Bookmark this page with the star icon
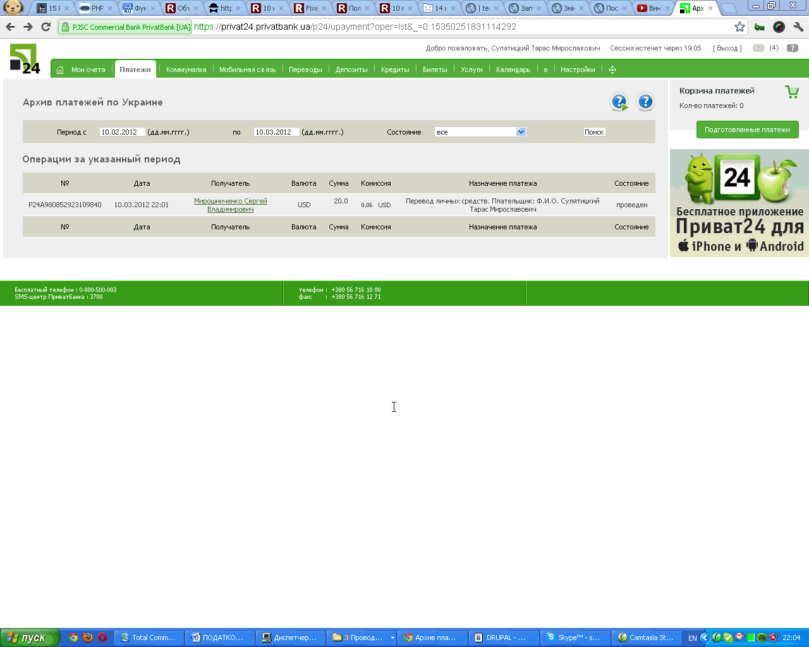The height and width of the screenshot is (647, 809). click(x=739, y=27)
